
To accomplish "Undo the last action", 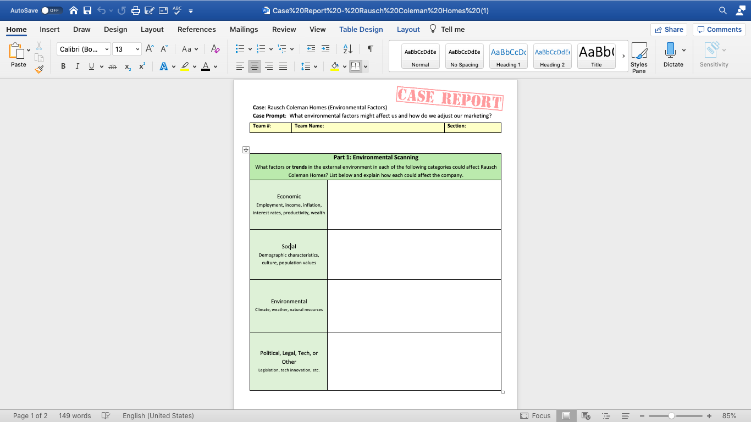I will pyautogui.click(x=101, y=10).
